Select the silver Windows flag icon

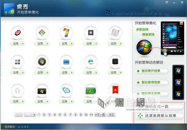click(x=115, y=33)
